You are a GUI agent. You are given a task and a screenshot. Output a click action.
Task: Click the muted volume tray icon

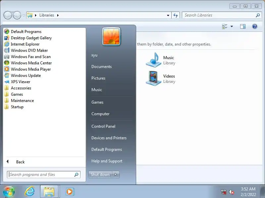click(x=232, y=192)
